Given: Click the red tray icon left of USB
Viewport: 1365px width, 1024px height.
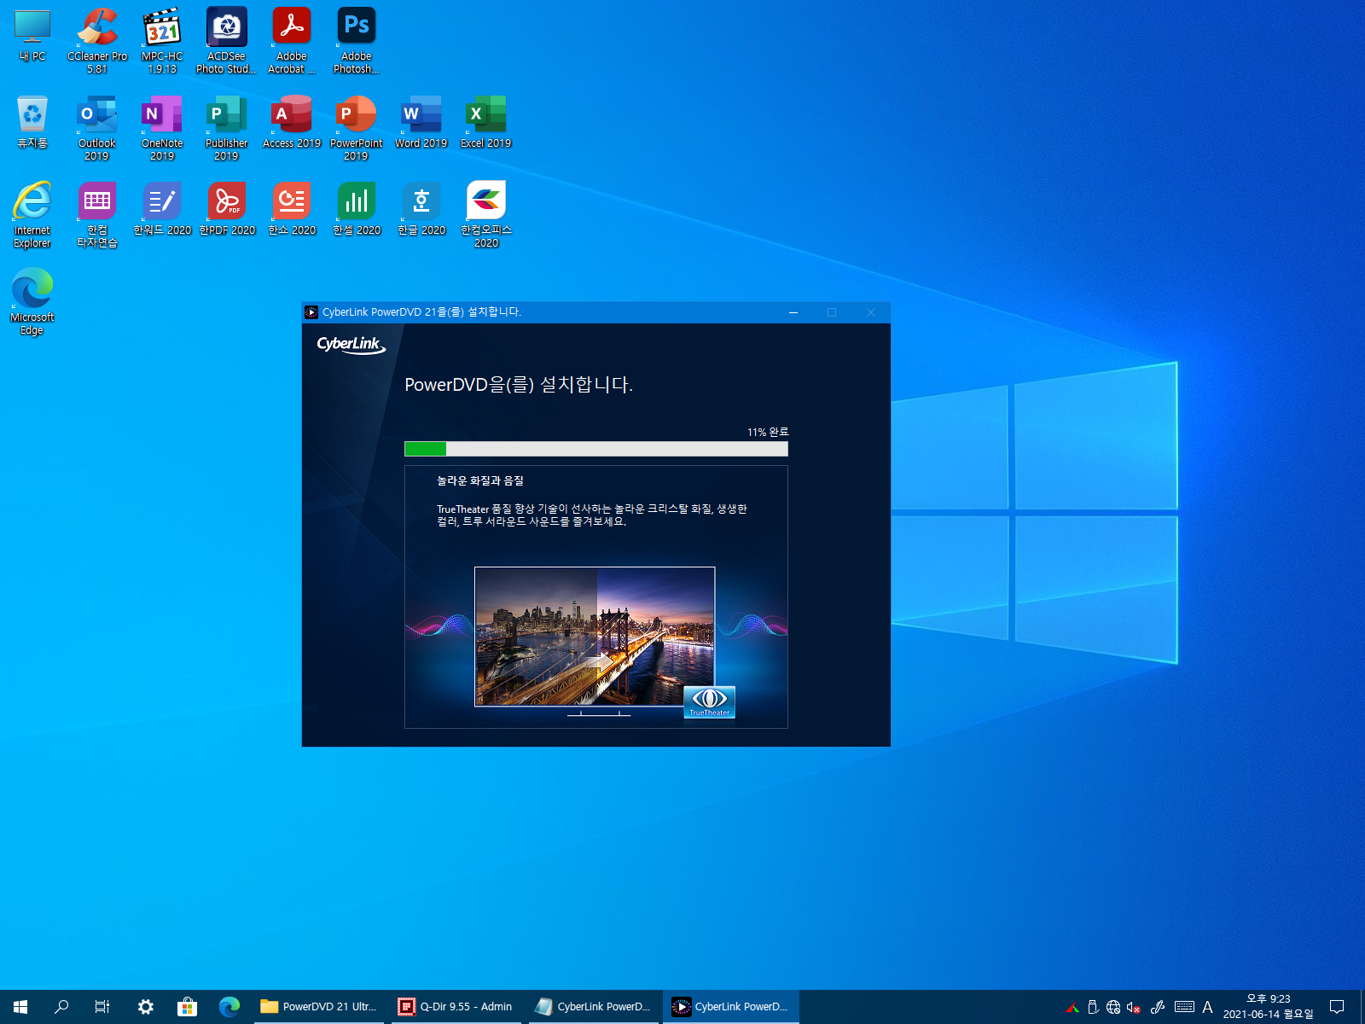Looking at the screenshot, I should pyautogui.click(x=1072, y=1007).
